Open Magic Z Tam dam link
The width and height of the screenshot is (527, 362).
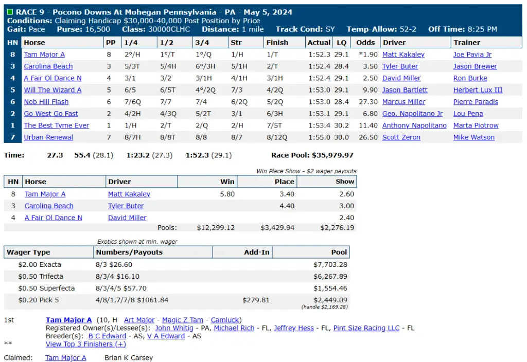tap(183, 320)
